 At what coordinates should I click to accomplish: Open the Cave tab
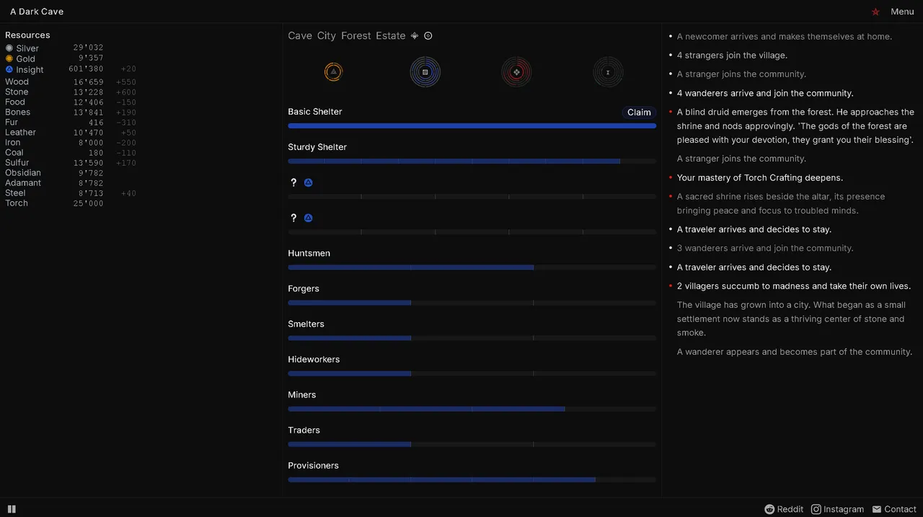(300, 36)
